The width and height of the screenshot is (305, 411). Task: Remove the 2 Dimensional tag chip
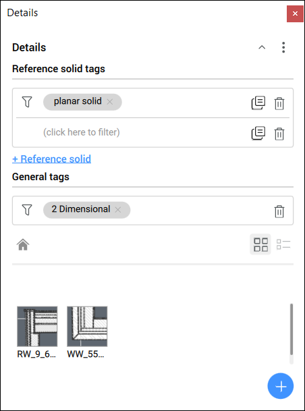pyautogui.click(x=118, y=210)
